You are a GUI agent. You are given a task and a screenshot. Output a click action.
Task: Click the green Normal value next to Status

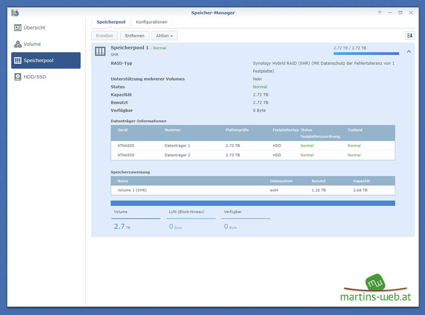(260, 87)
